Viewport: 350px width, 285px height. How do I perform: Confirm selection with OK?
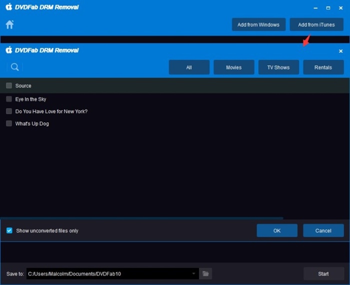[277, 230]
